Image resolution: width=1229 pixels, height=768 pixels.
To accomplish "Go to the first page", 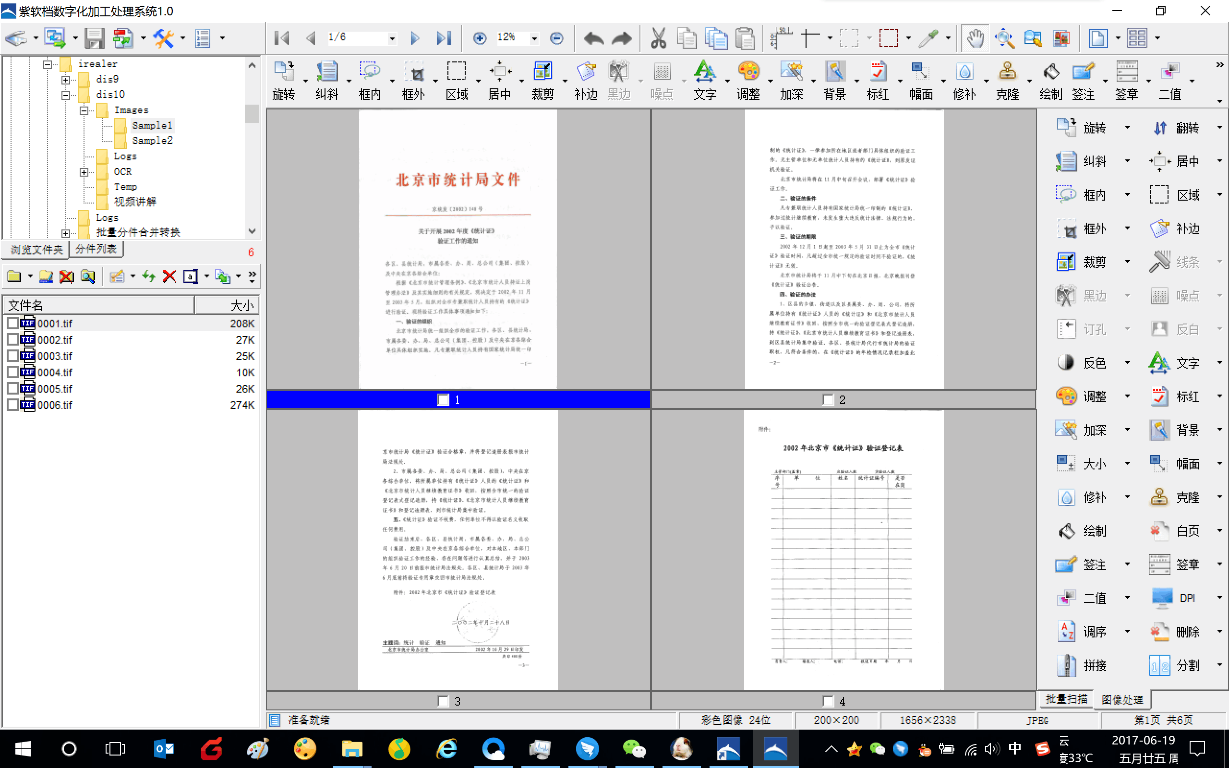I will 282,38.
